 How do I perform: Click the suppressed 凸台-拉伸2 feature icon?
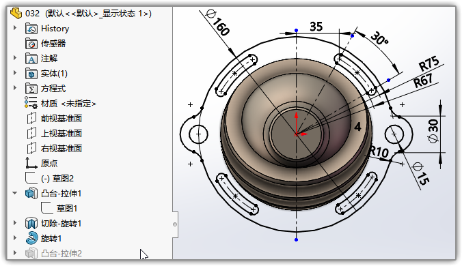point(31,253)
